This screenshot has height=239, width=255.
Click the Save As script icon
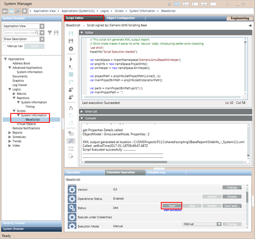coord(71,41)
